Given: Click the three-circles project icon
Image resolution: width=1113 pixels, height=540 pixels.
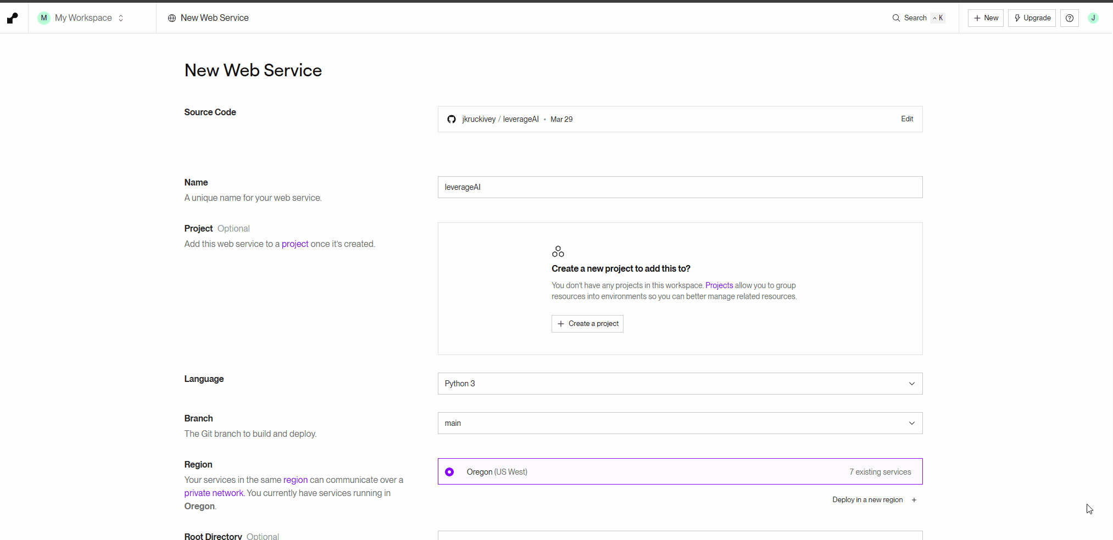Looking at the screenshot, I should (558, 251).
